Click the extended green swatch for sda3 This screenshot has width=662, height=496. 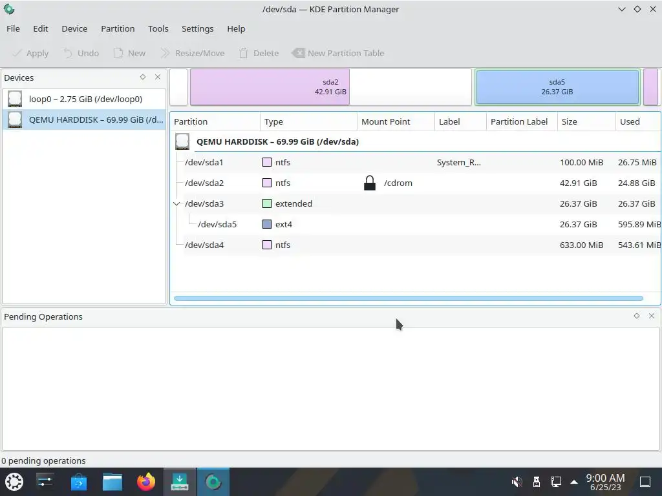pyautogui.click(x=267, y=203)
